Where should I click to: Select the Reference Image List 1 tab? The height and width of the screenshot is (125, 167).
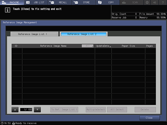tap(35, 34)
